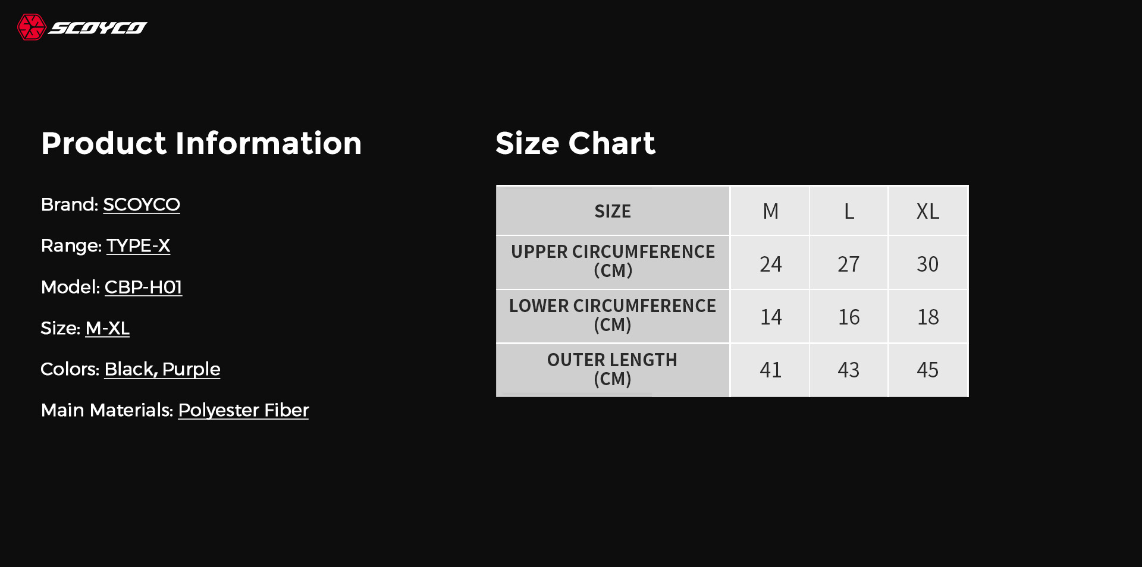Click the M-XL size link
Viewport: 1142px width, 567px height.
coord(108,328)
